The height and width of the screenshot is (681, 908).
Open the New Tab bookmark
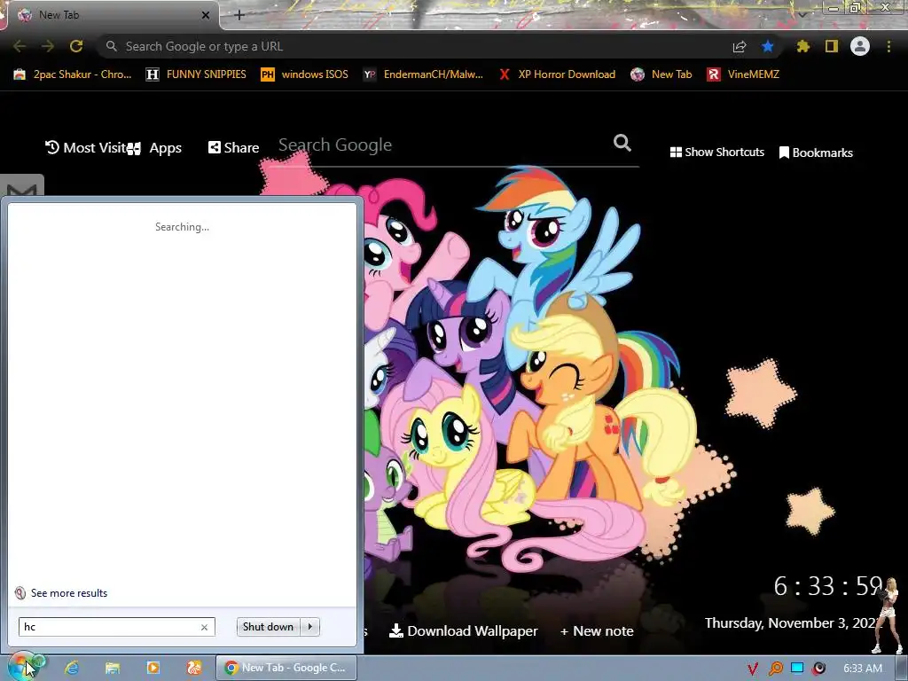pos(661,74)
